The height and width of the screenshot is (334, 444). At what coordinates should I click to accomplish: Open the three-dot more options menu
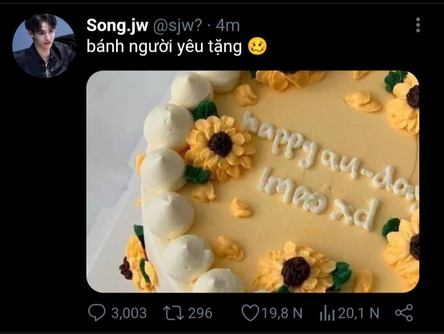(x=418, y=25)
